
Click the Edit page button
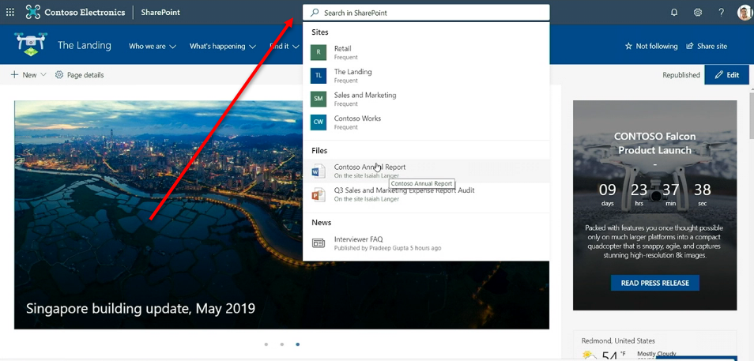tap(726, 75)
